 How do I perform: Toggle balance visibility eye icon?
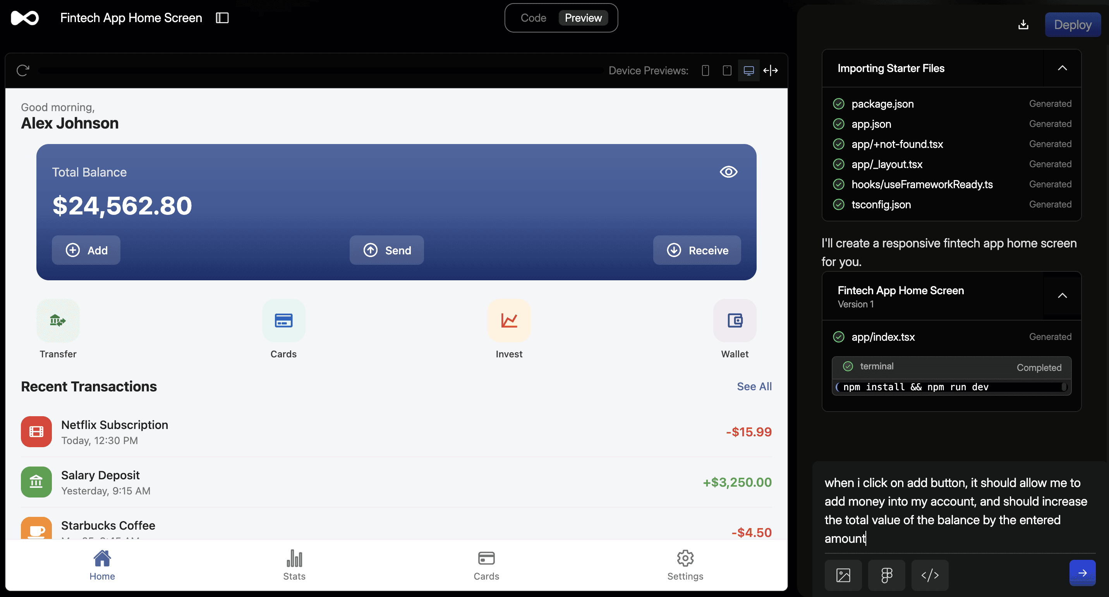(728, 172)
